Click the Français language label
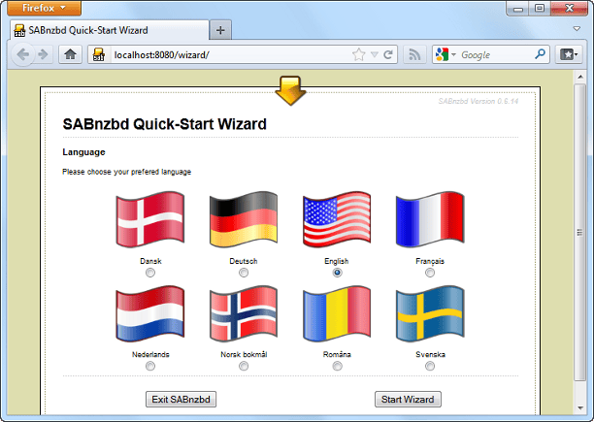594x422 pixels. click(x=430, y=261)
